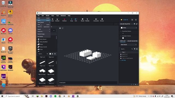Pick the white swatch under Content Colors

[123, 38]
